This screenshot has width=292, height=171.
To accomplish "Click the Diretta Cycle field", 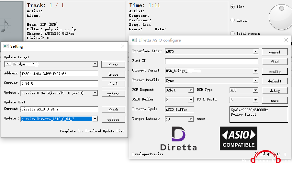I will coord(179,109).
